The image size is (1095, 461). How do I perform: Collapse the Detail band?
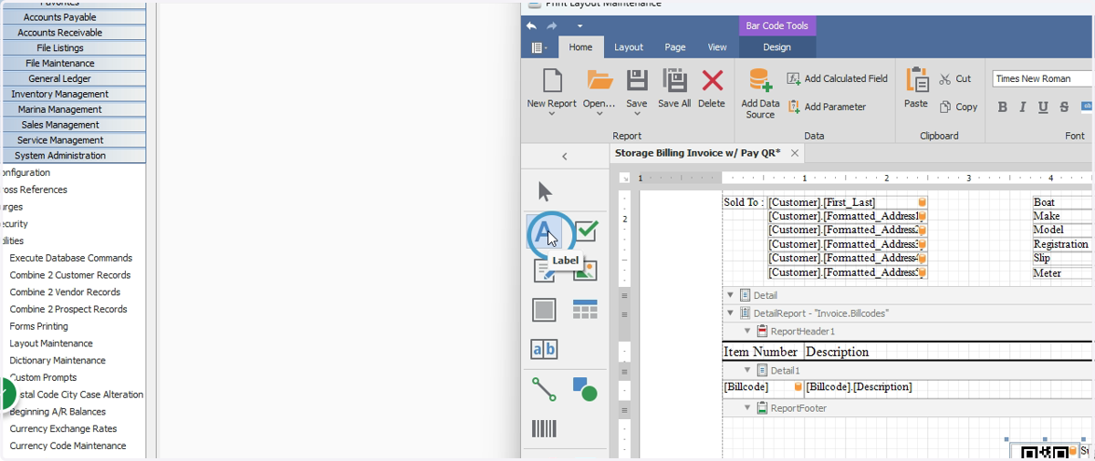coord(730,295)
